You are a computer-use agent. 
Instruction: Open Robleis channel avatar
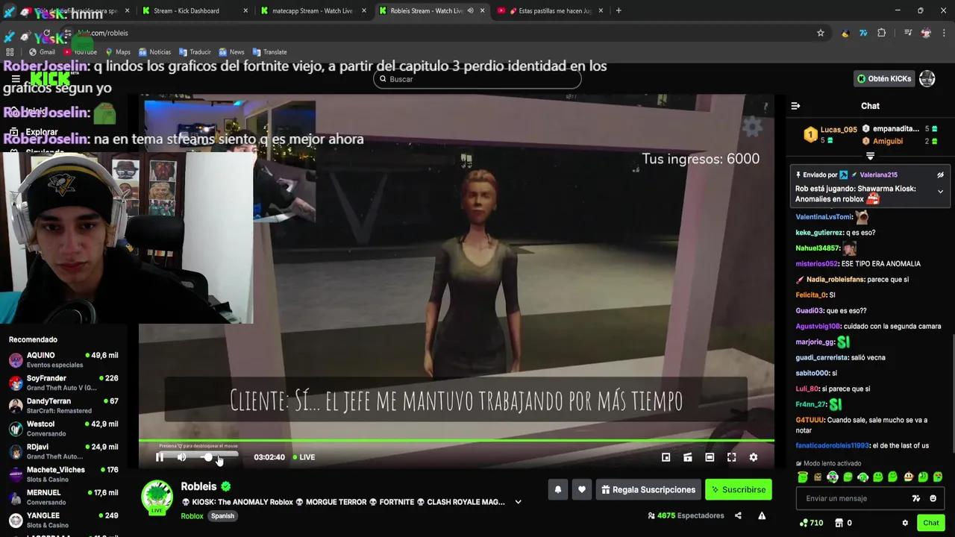[x=157, y=497]
